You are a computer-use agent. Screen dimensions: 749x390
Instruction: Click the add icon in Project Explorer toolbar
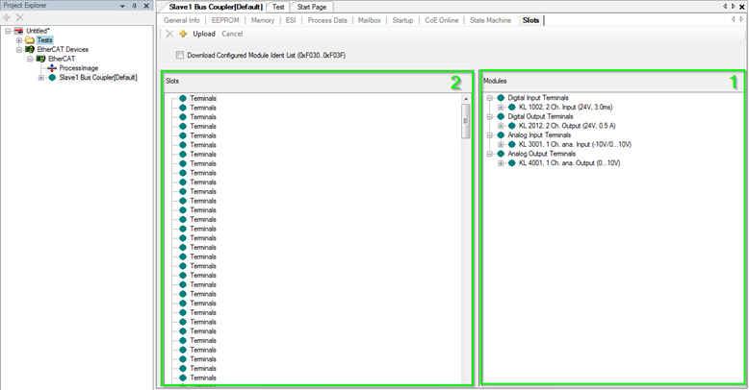click(x=7, y=17)
